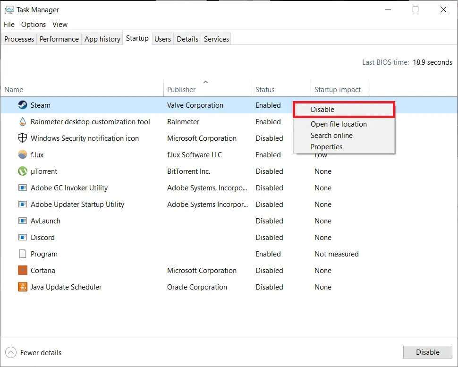
Task: Click the Disable button at bottom right
Action: point(427,352)
